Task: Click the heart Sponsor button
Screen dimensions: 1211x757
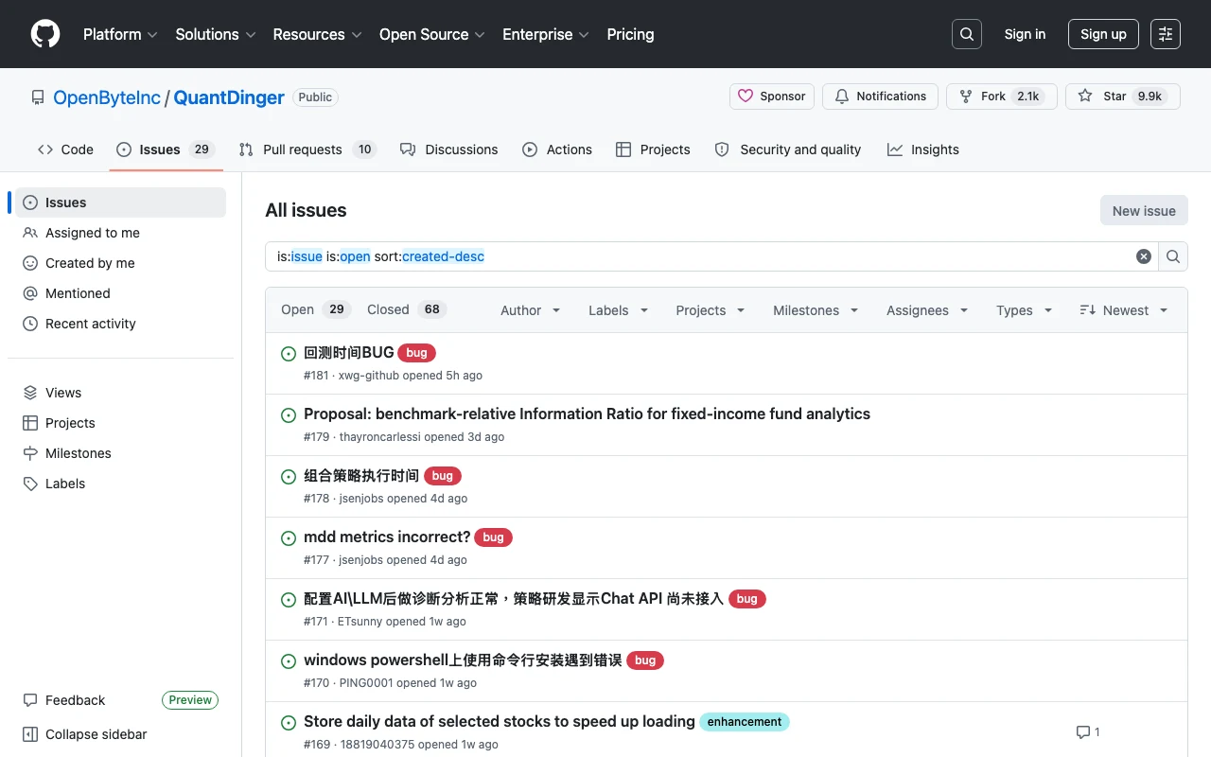Action: [772, 97]
